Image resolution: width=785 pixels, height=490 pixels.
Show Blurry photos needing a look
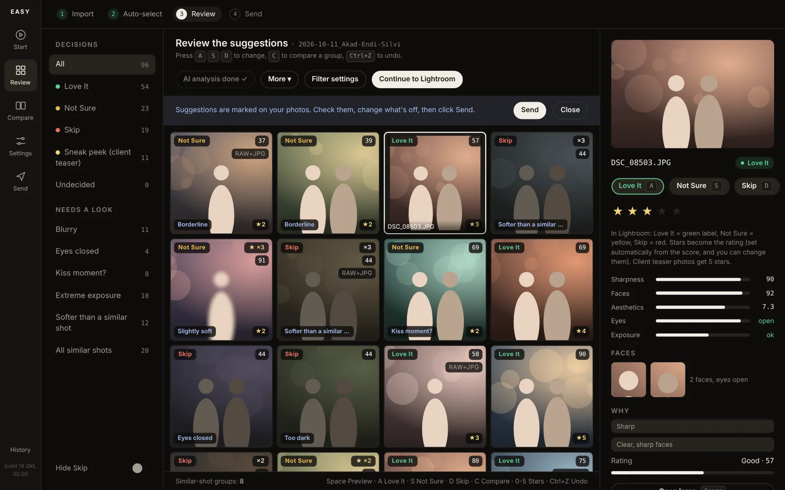click(102, 229)
